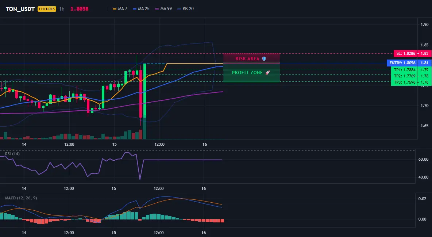Click the 1.90 price axis value

click(x=425, y=24)
